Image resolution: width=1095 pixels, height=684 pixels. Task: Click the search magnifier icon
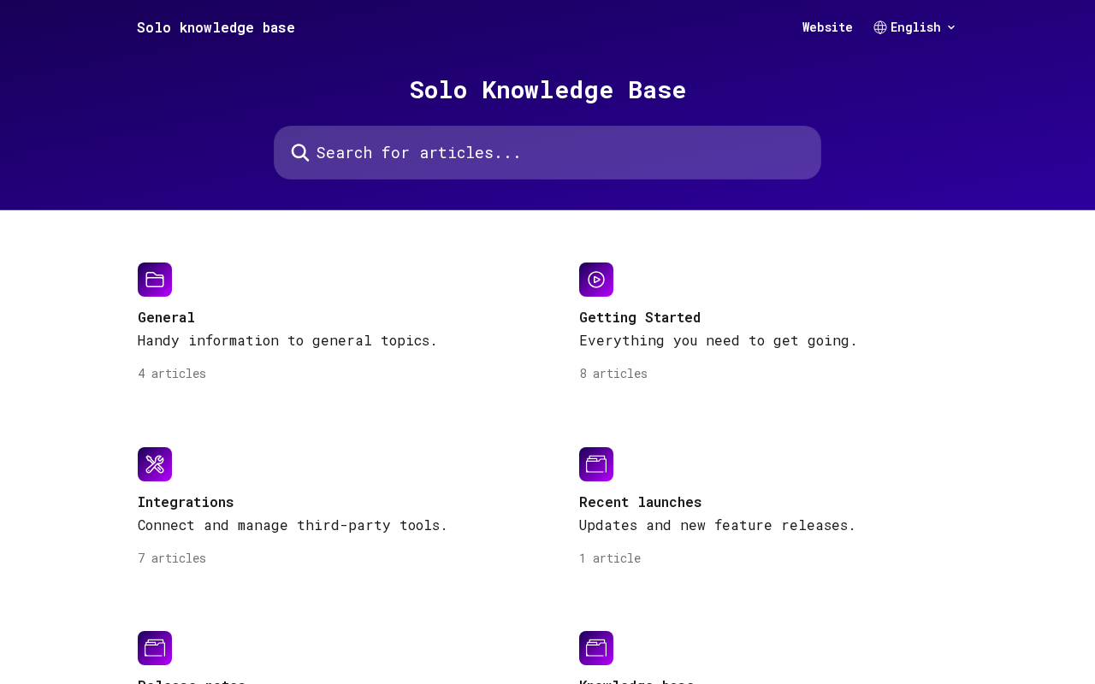(300, 153)
